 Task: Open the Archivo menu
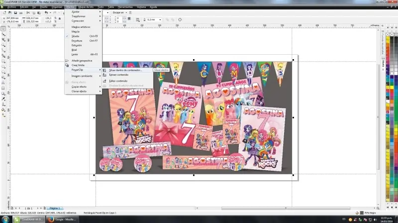click(11, 7)
